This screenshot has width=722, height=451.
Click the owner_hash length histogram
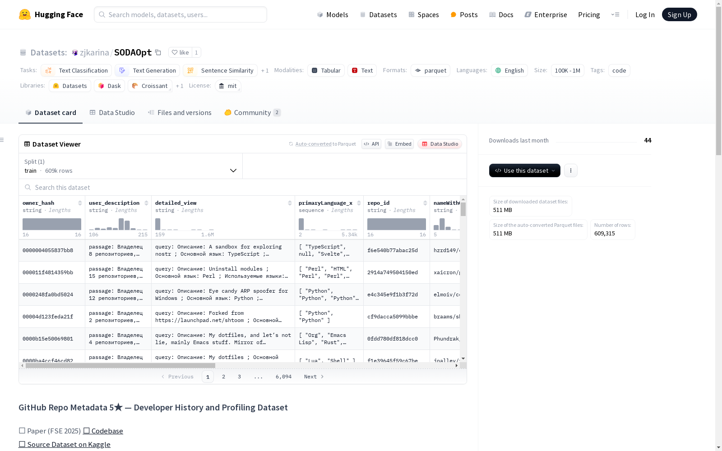(52, 224)
